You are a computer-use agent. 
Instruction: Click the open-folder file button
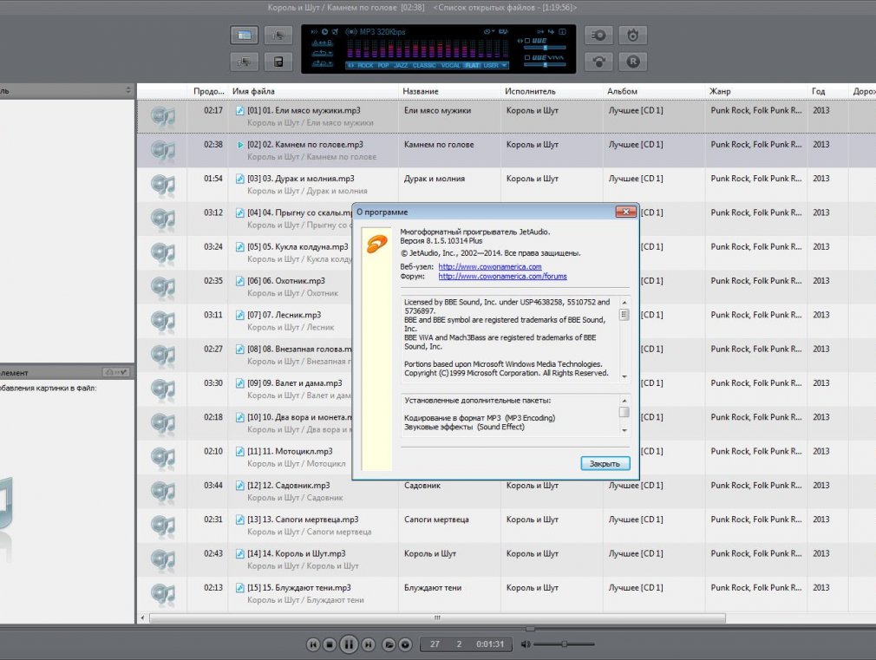click(x=389, y=644)
